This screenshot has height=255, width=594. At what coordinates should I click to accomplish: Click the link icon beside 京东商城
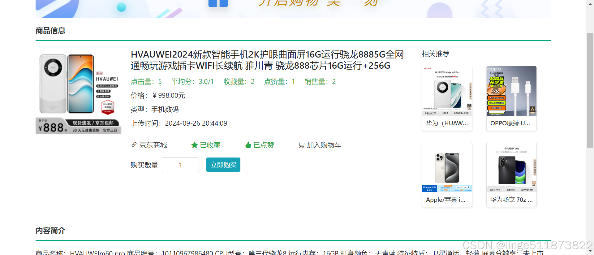[134, 145]
